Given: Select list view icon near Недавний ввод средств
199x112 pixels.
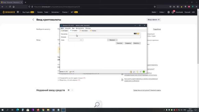Looking at the screenshot, I should [72, 90].
